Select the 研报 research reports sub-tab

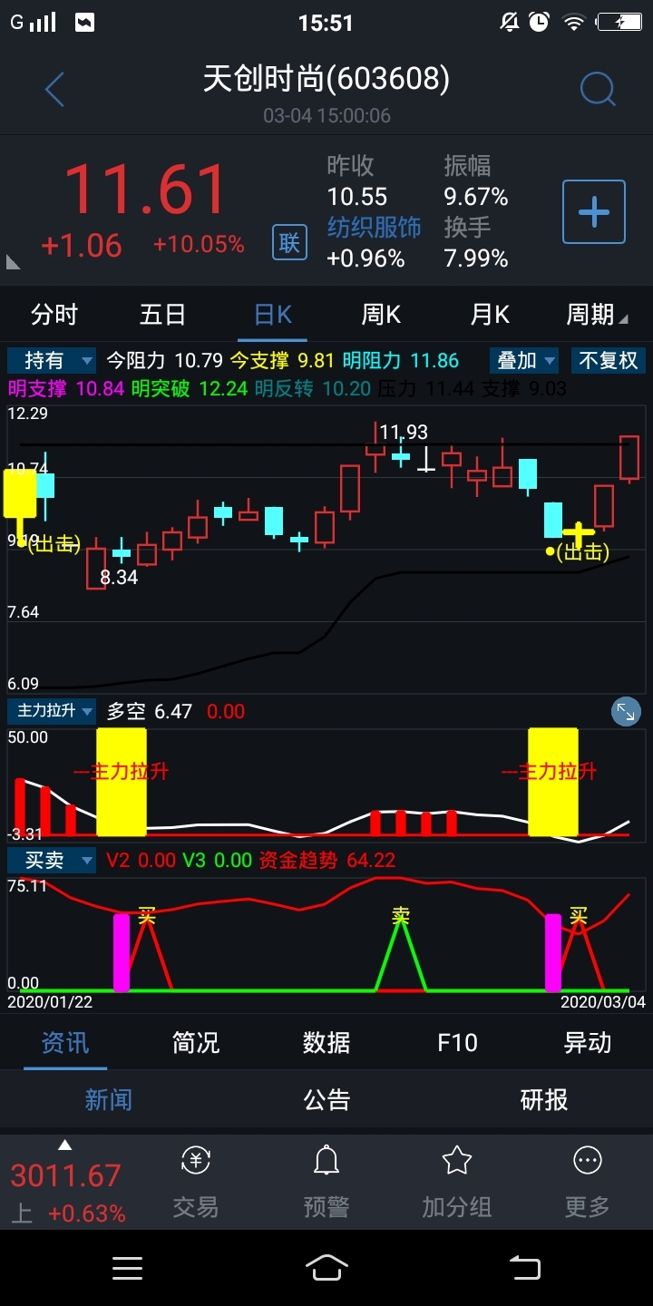tap(544, 1100)
